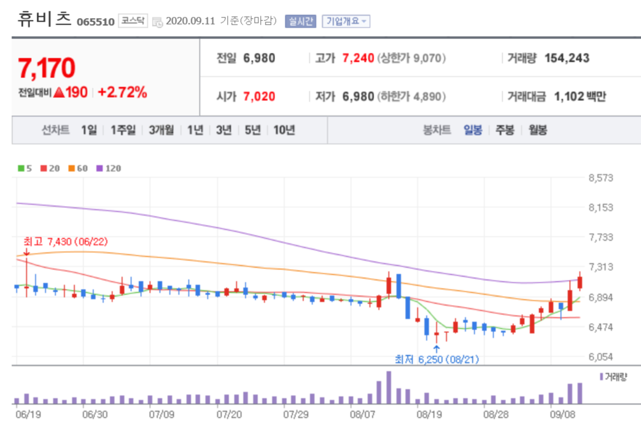Click the 06/19 date axis label
641x436 pixels.
click(28, 414)
